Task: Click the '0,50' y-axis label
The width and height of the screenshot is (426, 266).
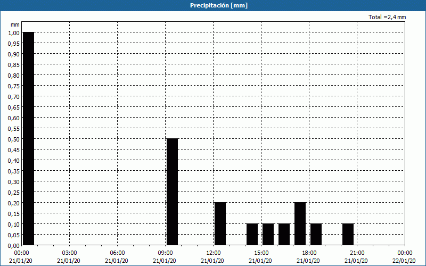Action: click(14, 139)
